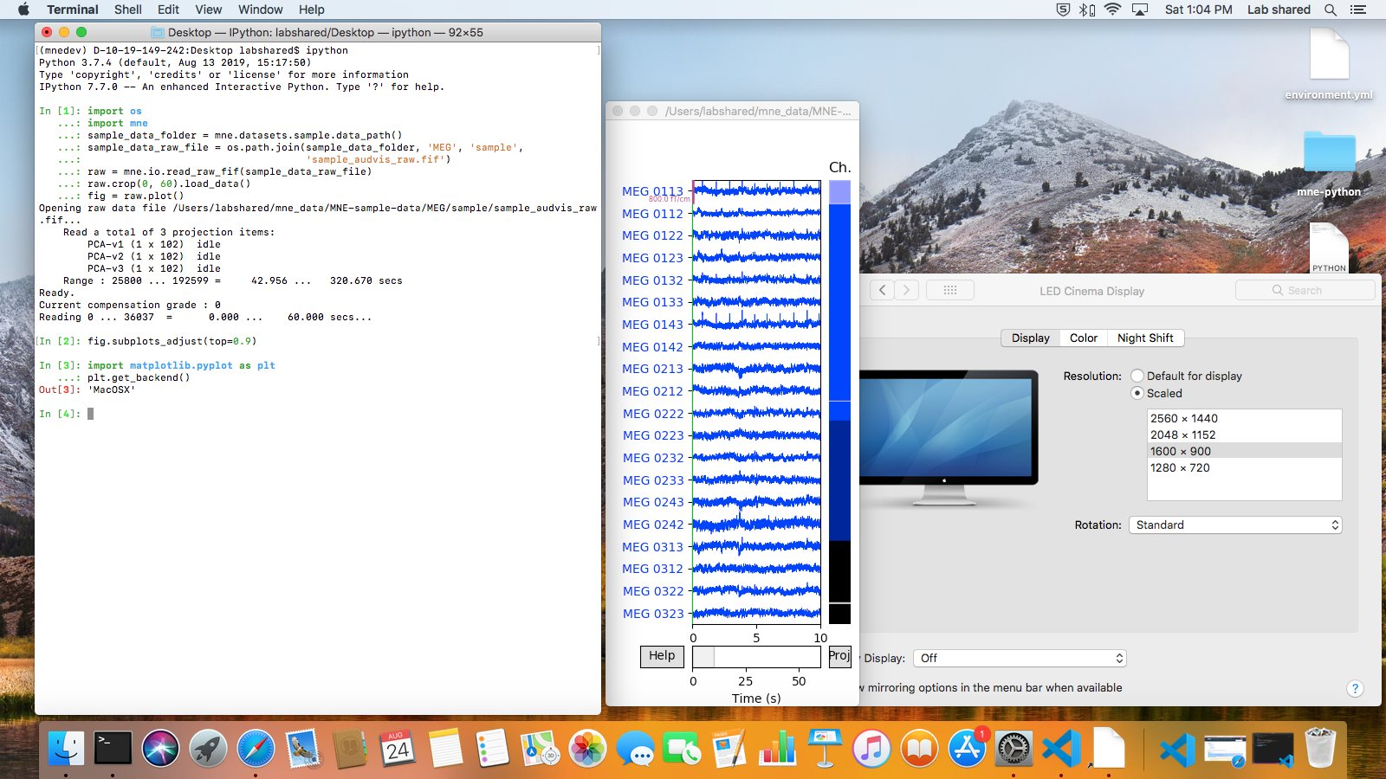
Task: Switch to Color tab
Action: coord(1084,338)
